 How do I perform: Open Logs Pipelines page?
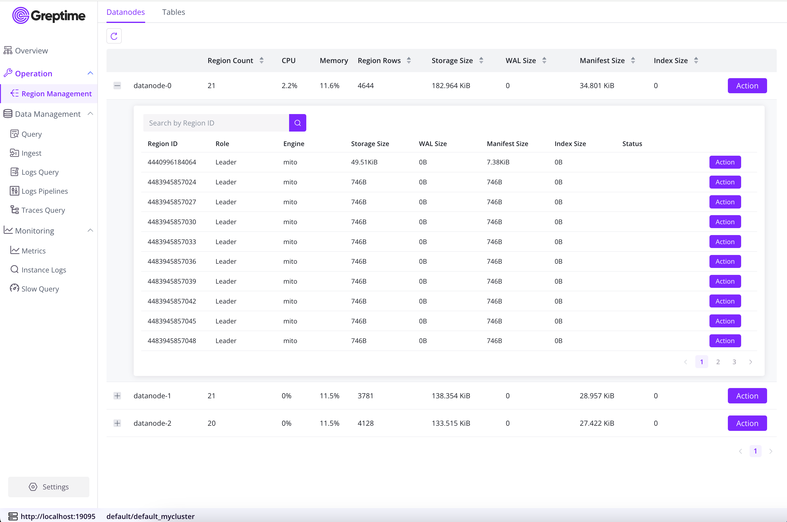coord(44,191)
